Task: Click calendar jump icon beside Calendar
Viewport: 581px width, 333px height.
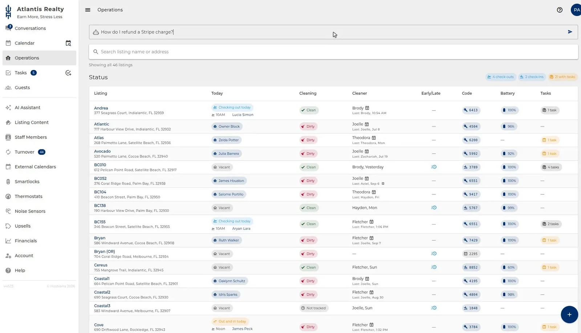Action: [x=68, y=43]
